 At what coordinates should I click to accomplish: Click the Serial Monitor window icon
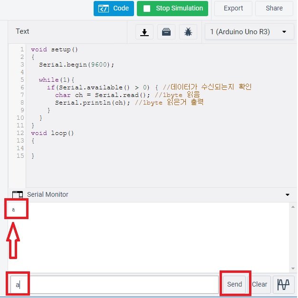click(18, 194)
